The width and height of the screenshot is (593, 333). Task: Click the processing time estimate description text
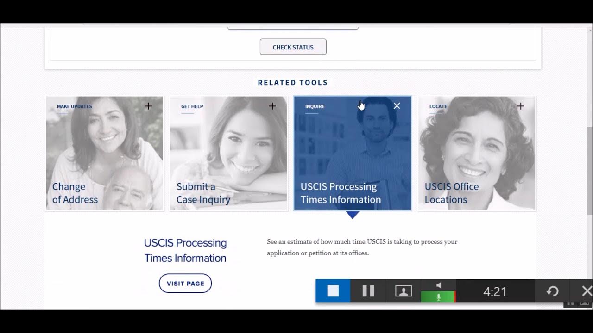tap(362, 247)
